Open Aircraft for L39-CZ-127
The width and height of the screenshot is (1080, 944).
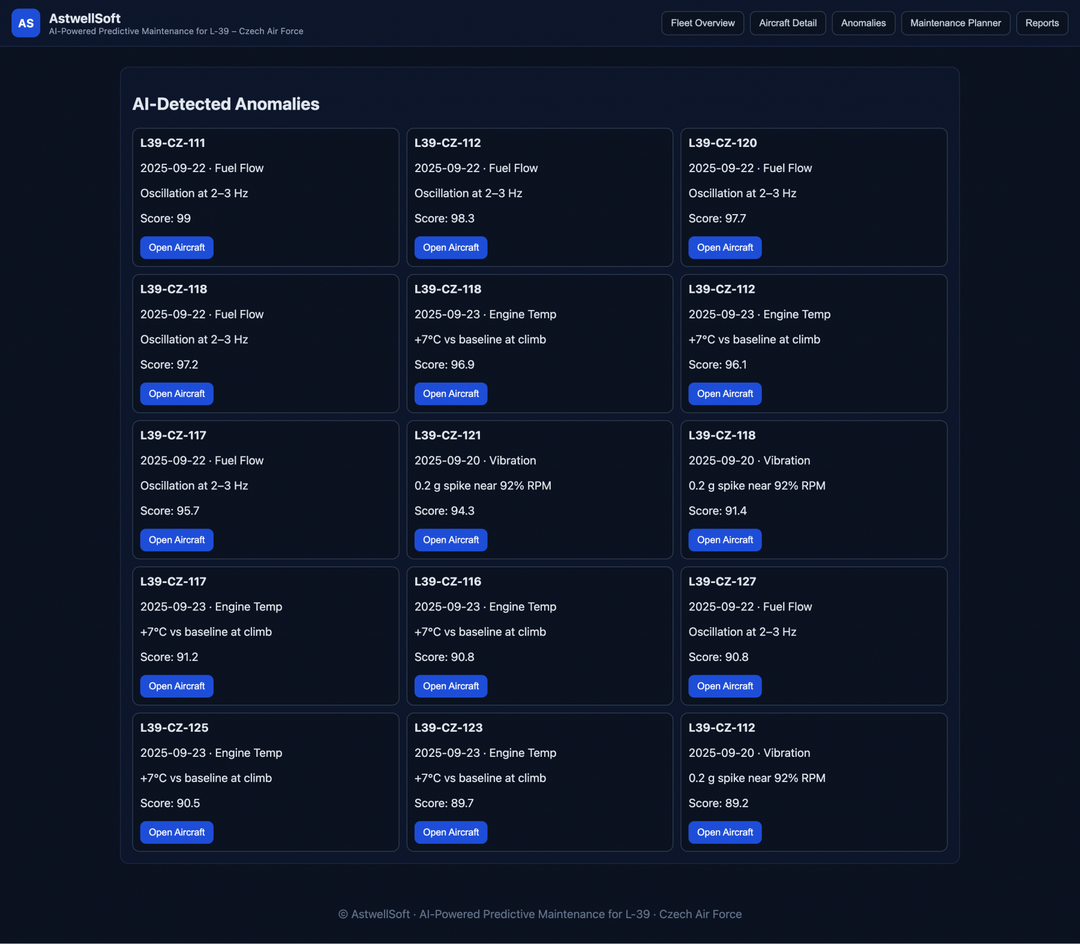(724, 686)
